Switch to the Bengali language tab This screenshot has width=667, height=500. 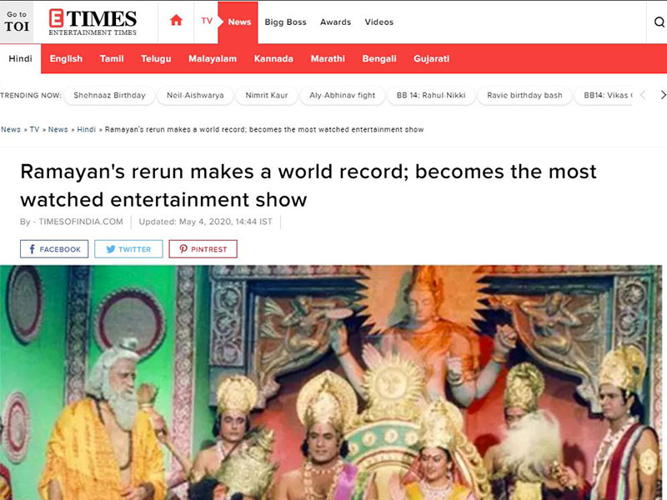379,59
